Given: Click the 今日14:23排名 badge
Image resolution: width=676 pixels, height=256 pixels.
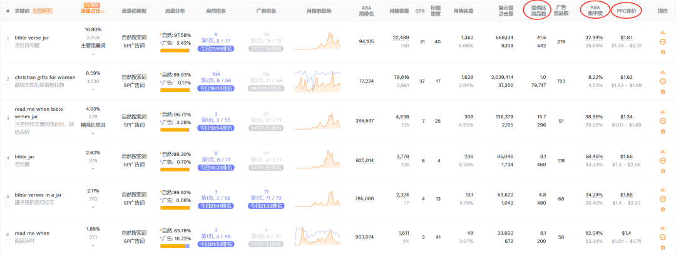Looking at the screenshot, I should (x=215, y=168).
